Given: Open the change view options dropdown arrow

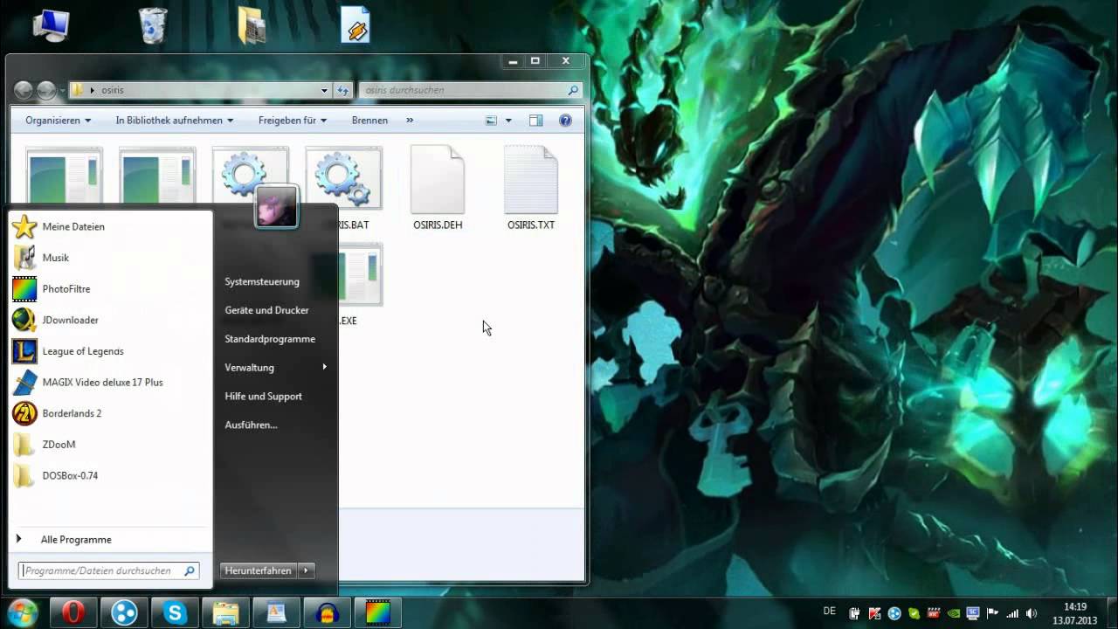Looking at the screenshot, I should [x=508, y=121].
